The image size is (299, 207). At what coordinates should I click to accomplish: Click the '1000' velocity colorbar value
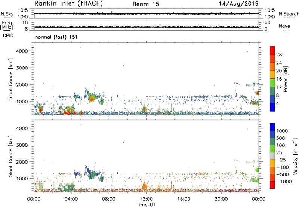coord(282,131)
